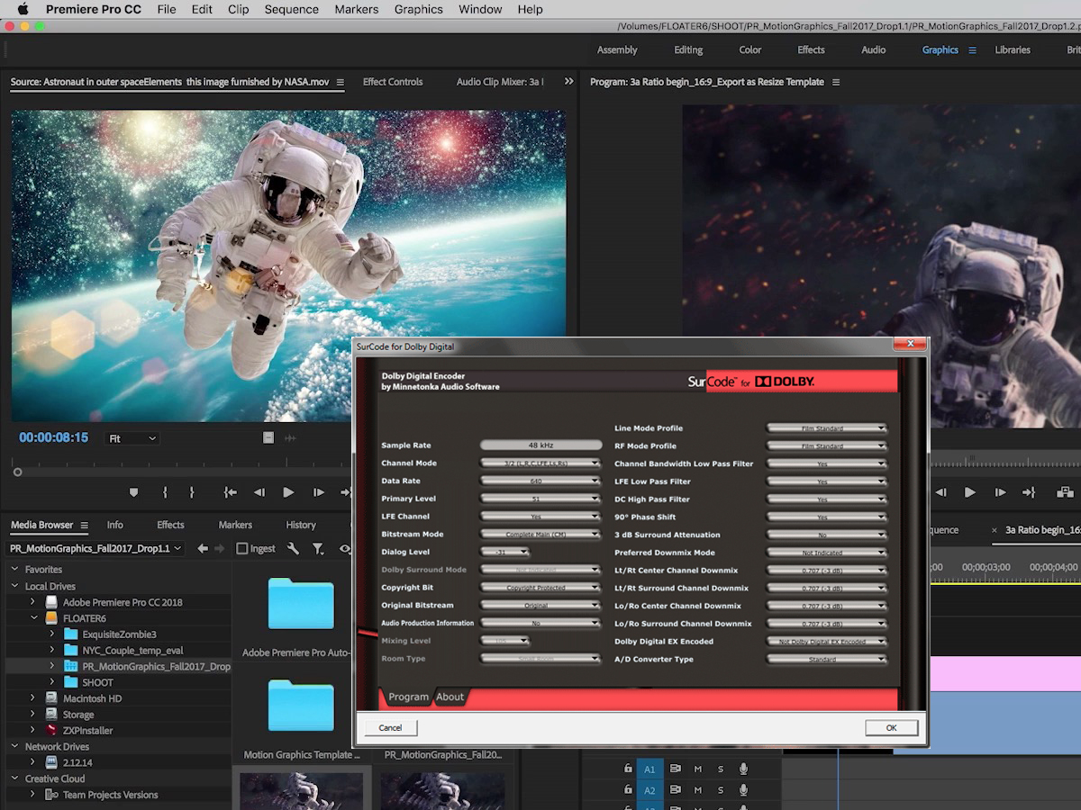Open the Sequence menu

tap(291, 9)
